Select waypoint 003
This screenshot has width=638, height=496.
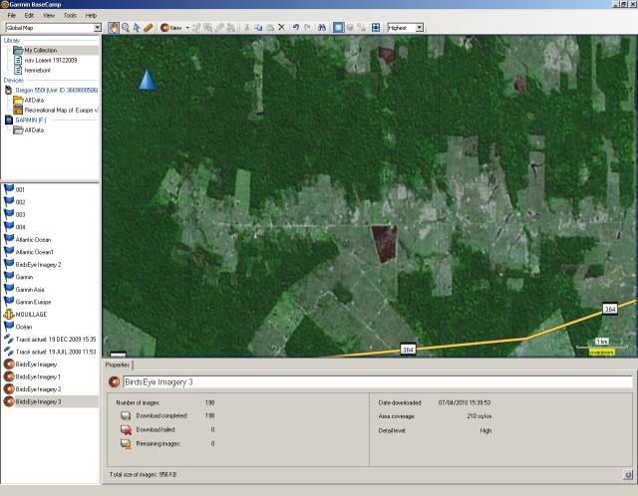(x=20, y=215)
